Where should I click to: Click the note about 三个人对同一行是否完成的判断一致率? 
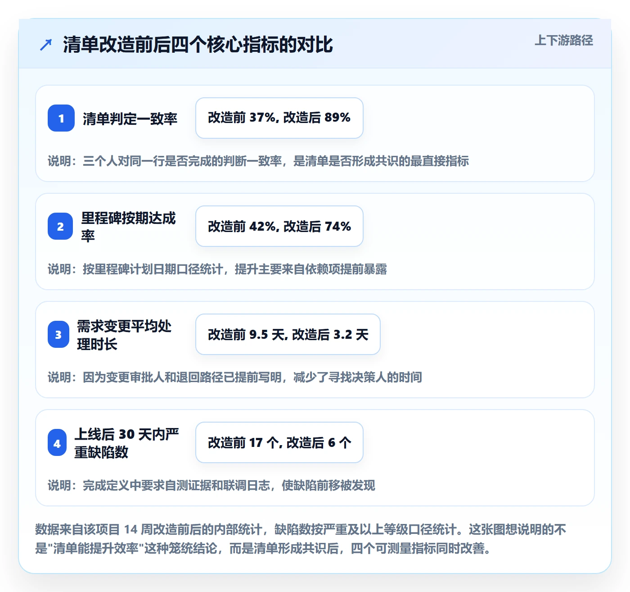click(x=258, y=161)
